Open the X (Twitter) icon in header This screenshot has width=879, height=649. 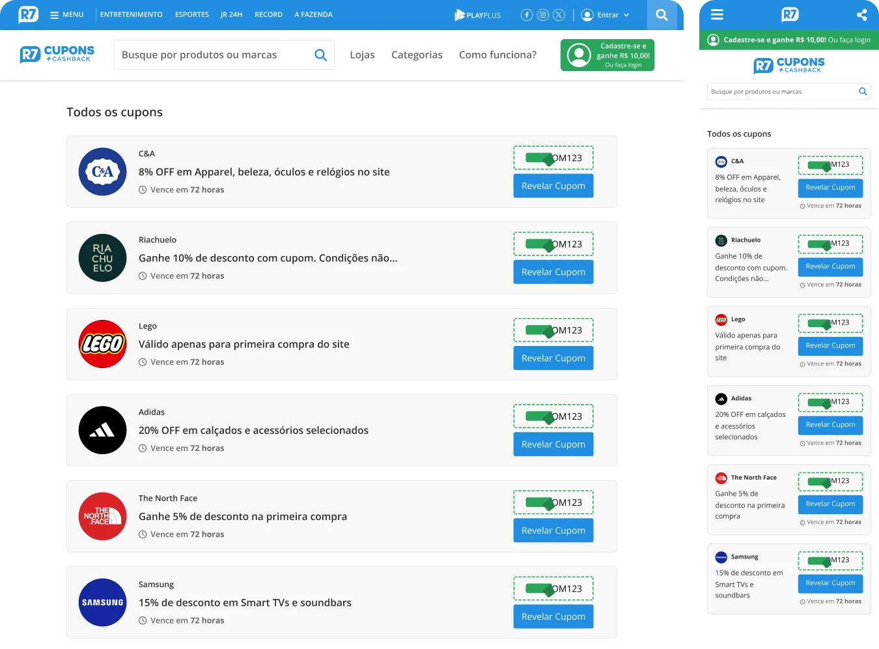click(x=559, y=15)
